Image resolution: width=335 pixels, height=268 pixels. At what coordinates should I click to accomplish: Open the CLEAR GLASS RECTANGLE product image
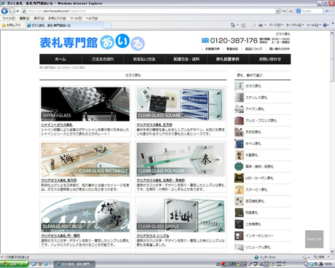point(85,159)
